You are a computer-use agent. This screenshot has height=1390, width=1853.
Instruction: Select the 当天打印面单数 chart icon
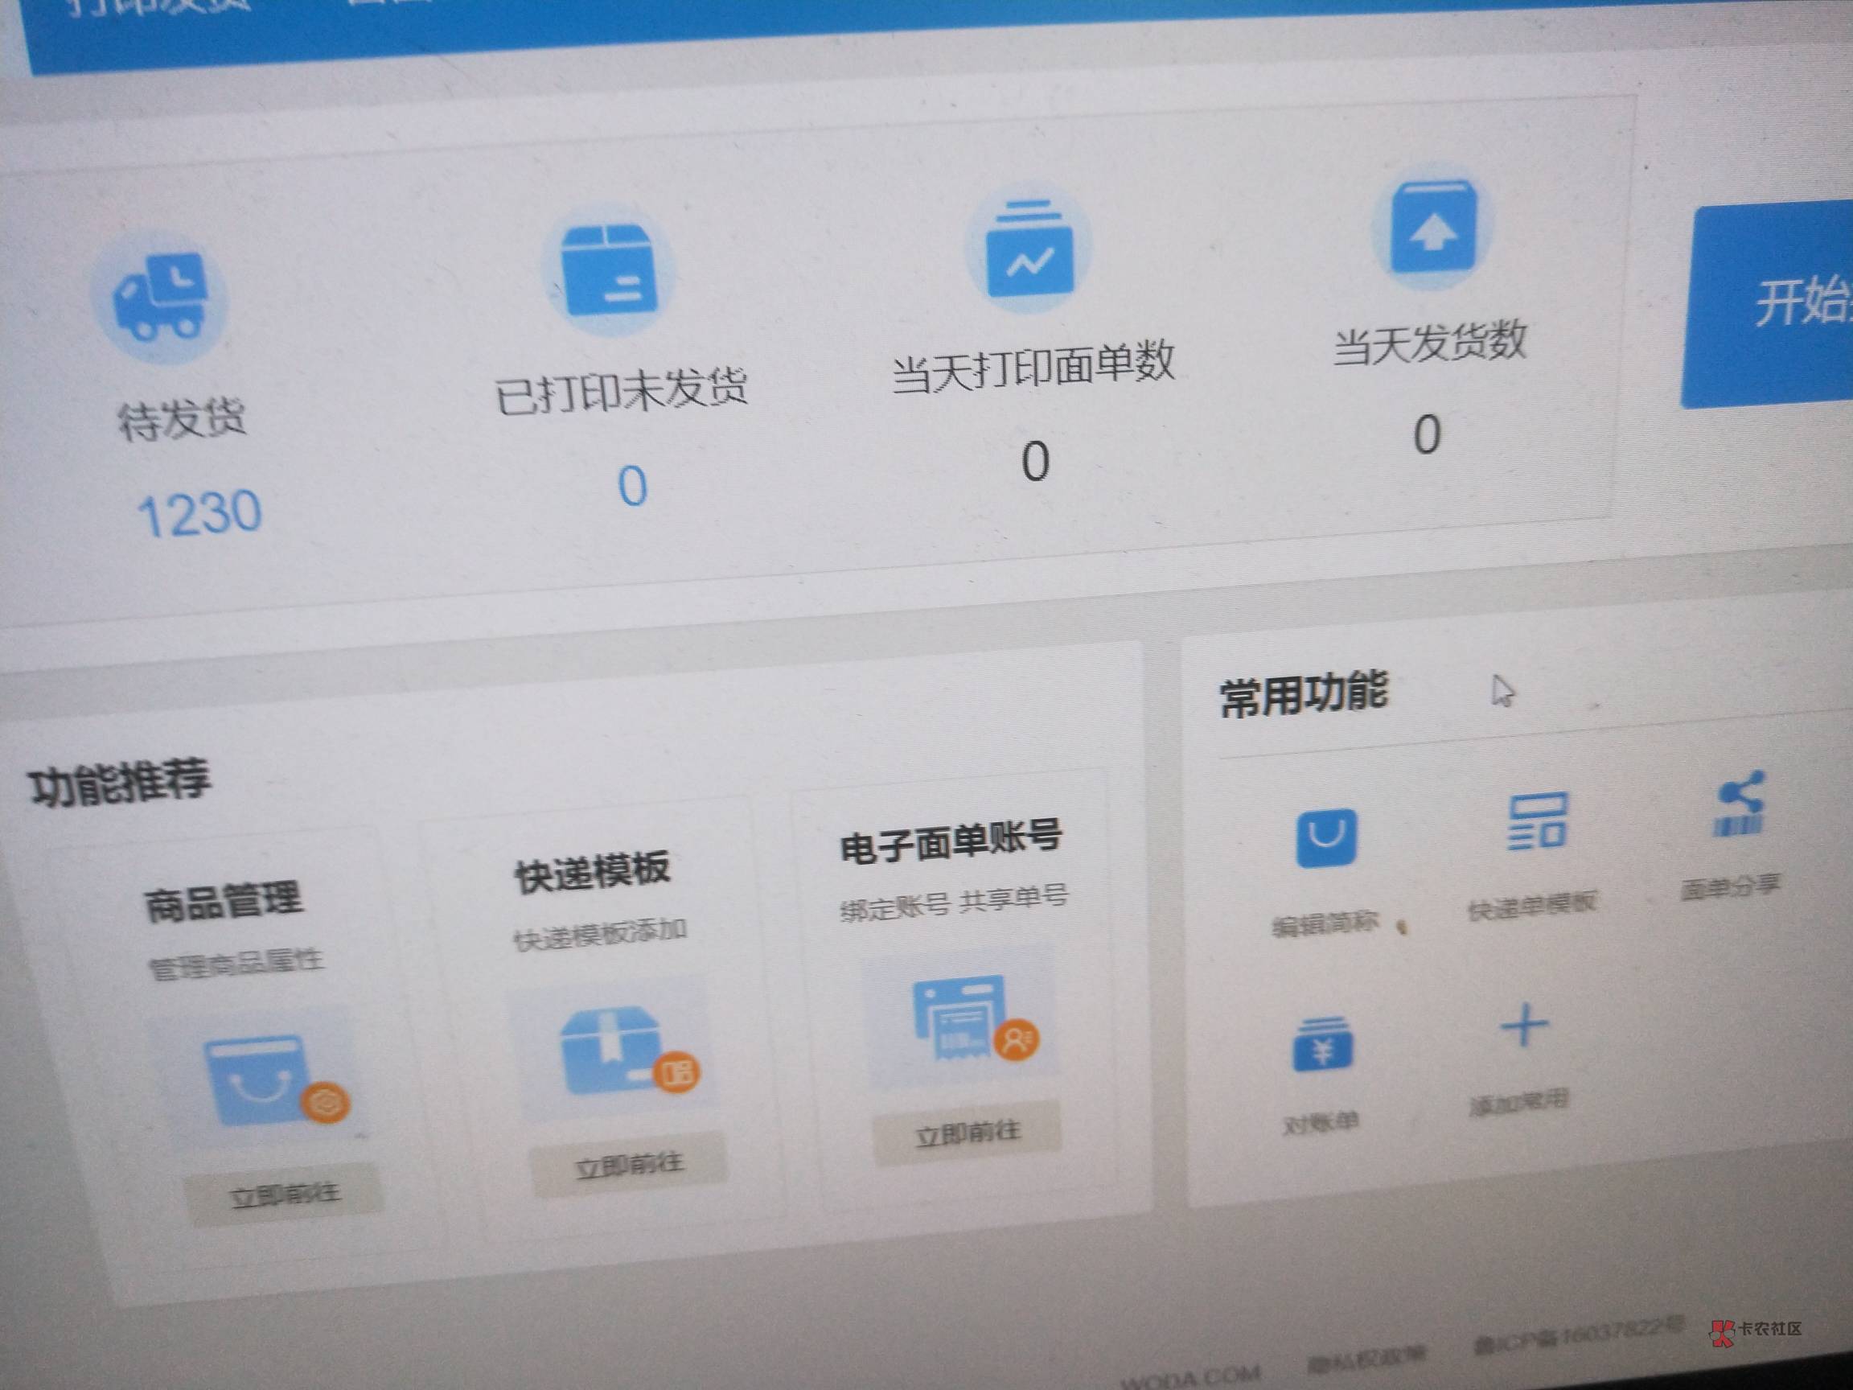point(1029,249)
